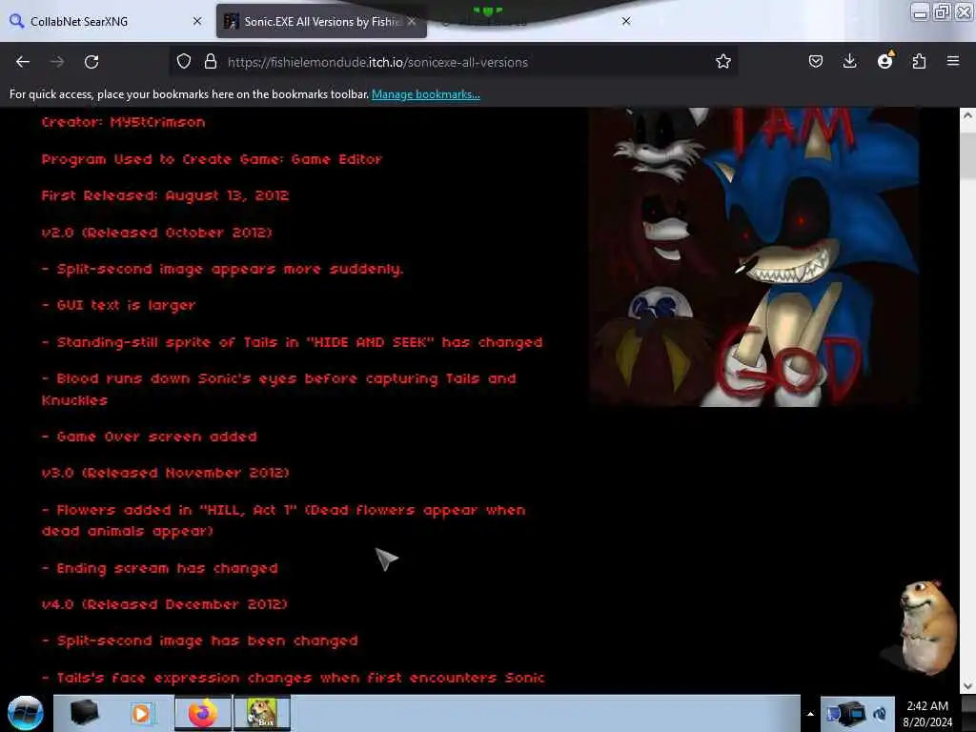Screen dimensions: 976x732
Task: Close the CollabNet SearXNG tab
Action: click(x=197, y=21)
